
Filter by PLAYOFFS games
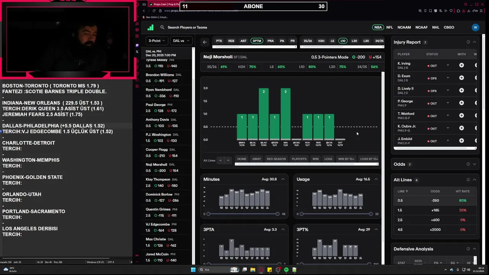299,159
